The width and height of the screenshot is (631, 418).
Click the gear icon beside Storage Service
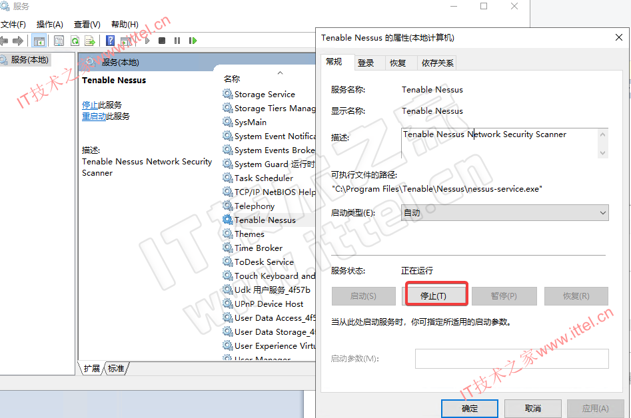228,94
